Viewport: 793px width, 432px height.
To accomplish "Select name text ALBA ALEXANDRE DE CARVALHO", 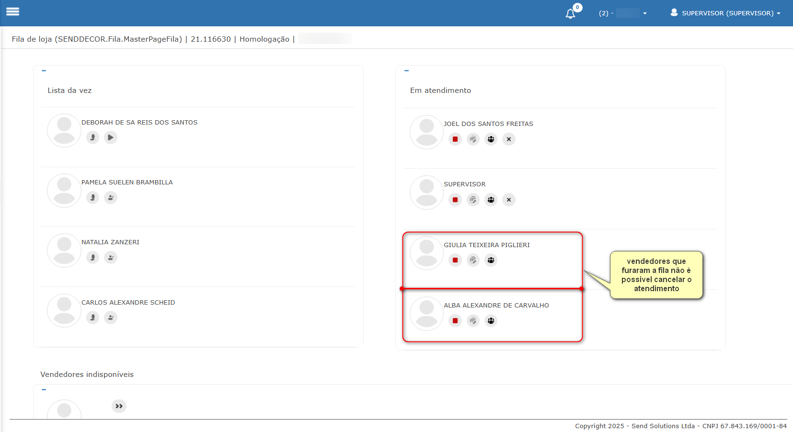I will click(496, 306).
